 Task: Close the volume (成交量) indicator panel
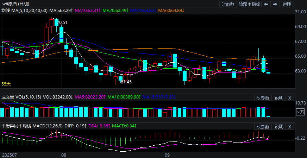tap(290, 98)
